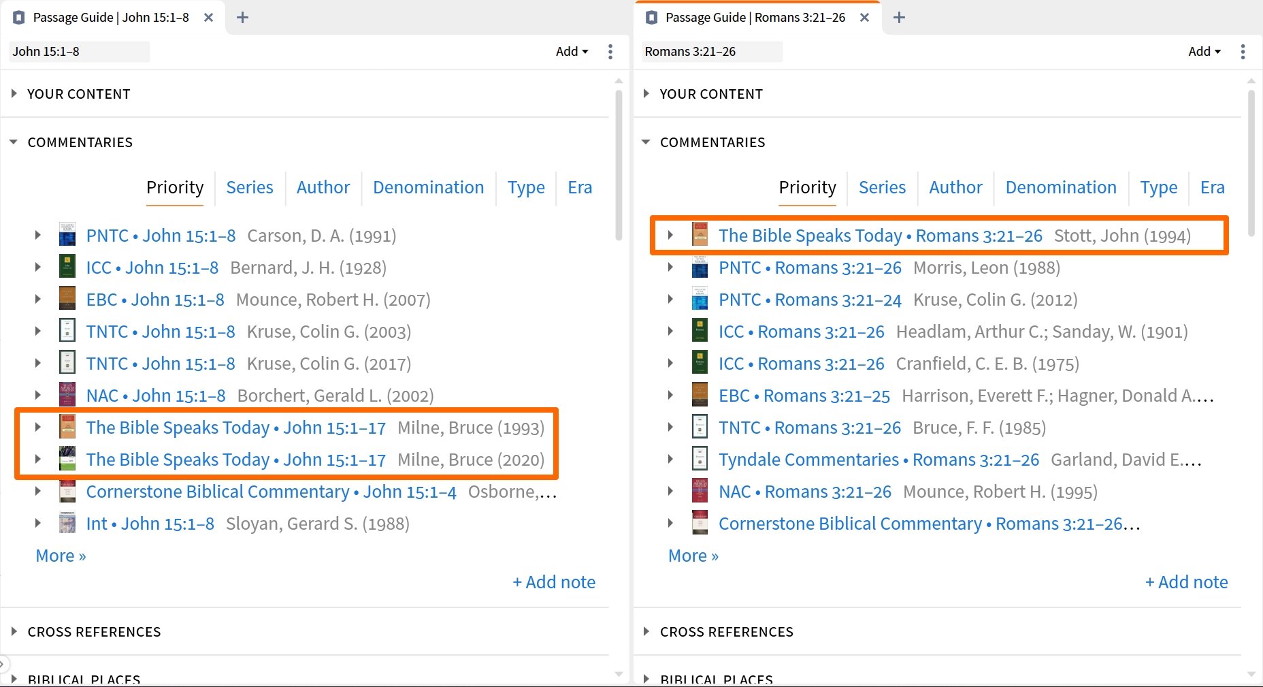The height and width of the screenshot is (687, 1263).
Task: Click More » link in Romans panel
Action: (693, 556)
